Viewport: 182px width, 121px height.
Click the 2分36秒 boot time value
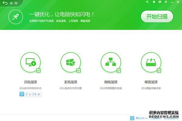(x=33, y=94)
